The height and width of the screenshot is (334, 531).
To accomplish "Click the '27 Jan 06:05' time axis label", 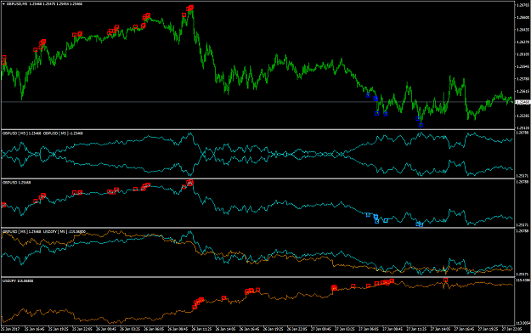I will [369, 329].
